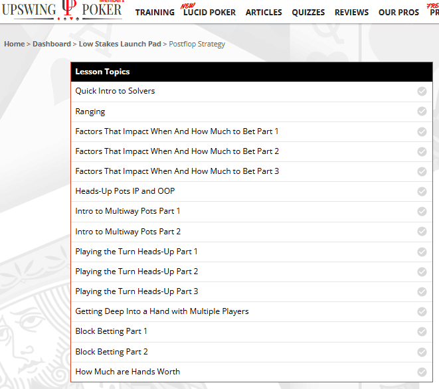Click checkmark for How Much are Hands Worth
Image resolution: width=439 pixels, height=389 pixels.
tap(422, 372)
